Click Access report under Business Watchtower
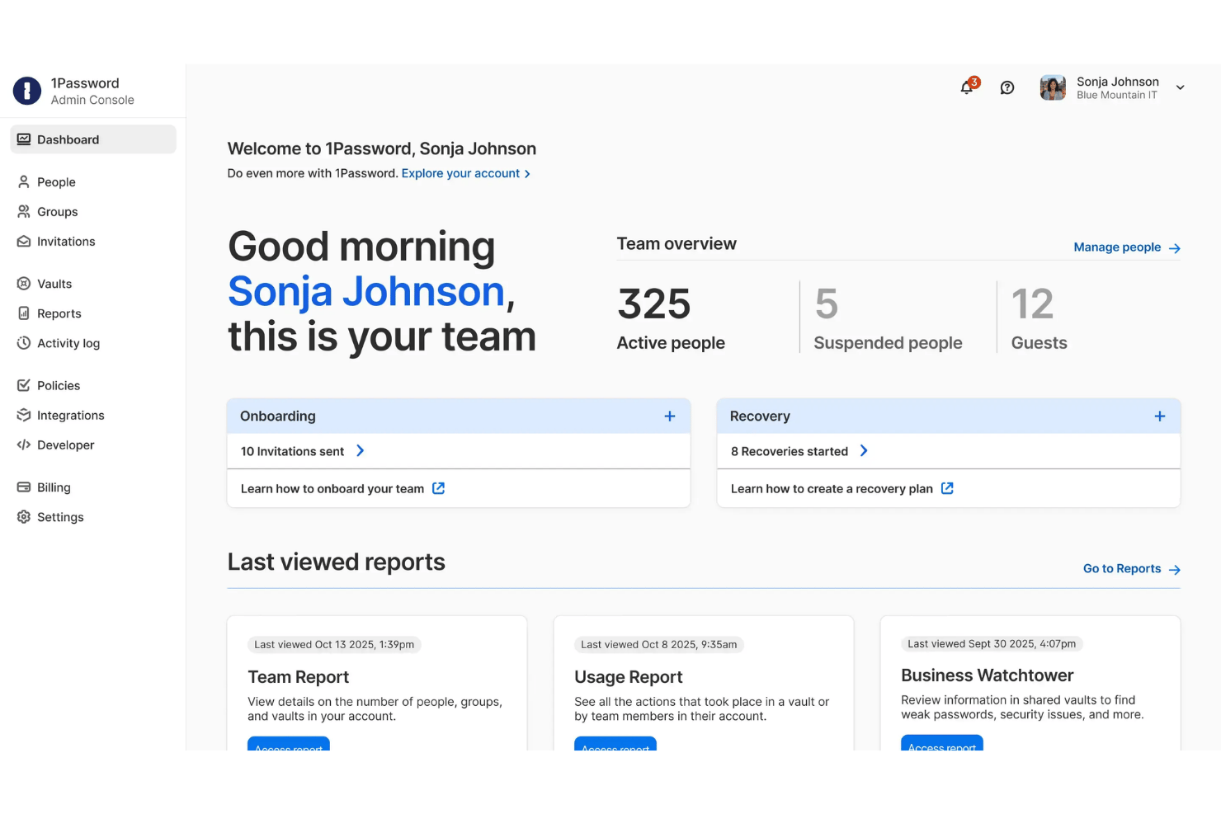Viewport: 1221px width, 814px height. coord(942,743)
